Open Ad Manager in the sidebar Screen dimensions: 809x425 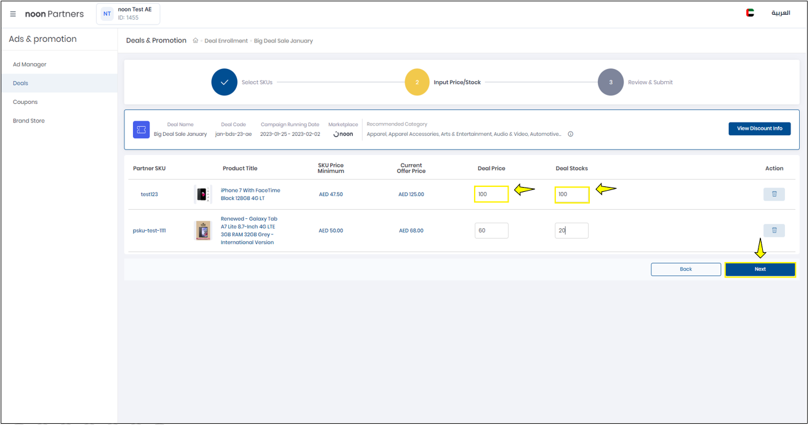click(30, 65)
